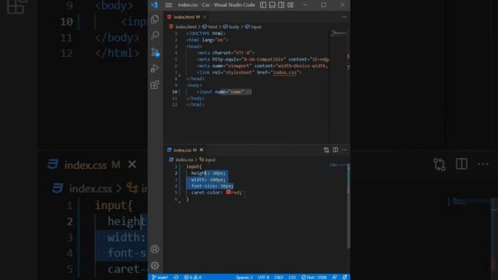Open the Explorer view in activity bar
This screenshot has height=280, width=498.
[x=155, y=19]
